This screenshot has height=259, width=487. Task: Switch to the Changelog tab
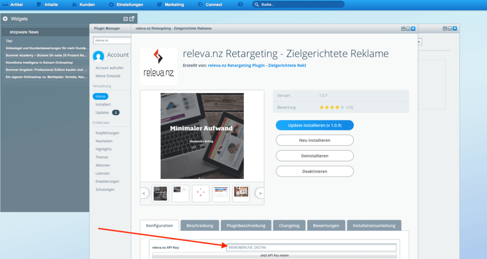point(289,225)
